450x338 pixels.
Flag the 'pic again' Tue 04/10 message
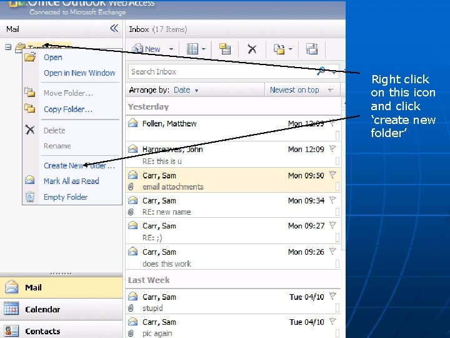[x=332, y=321]
